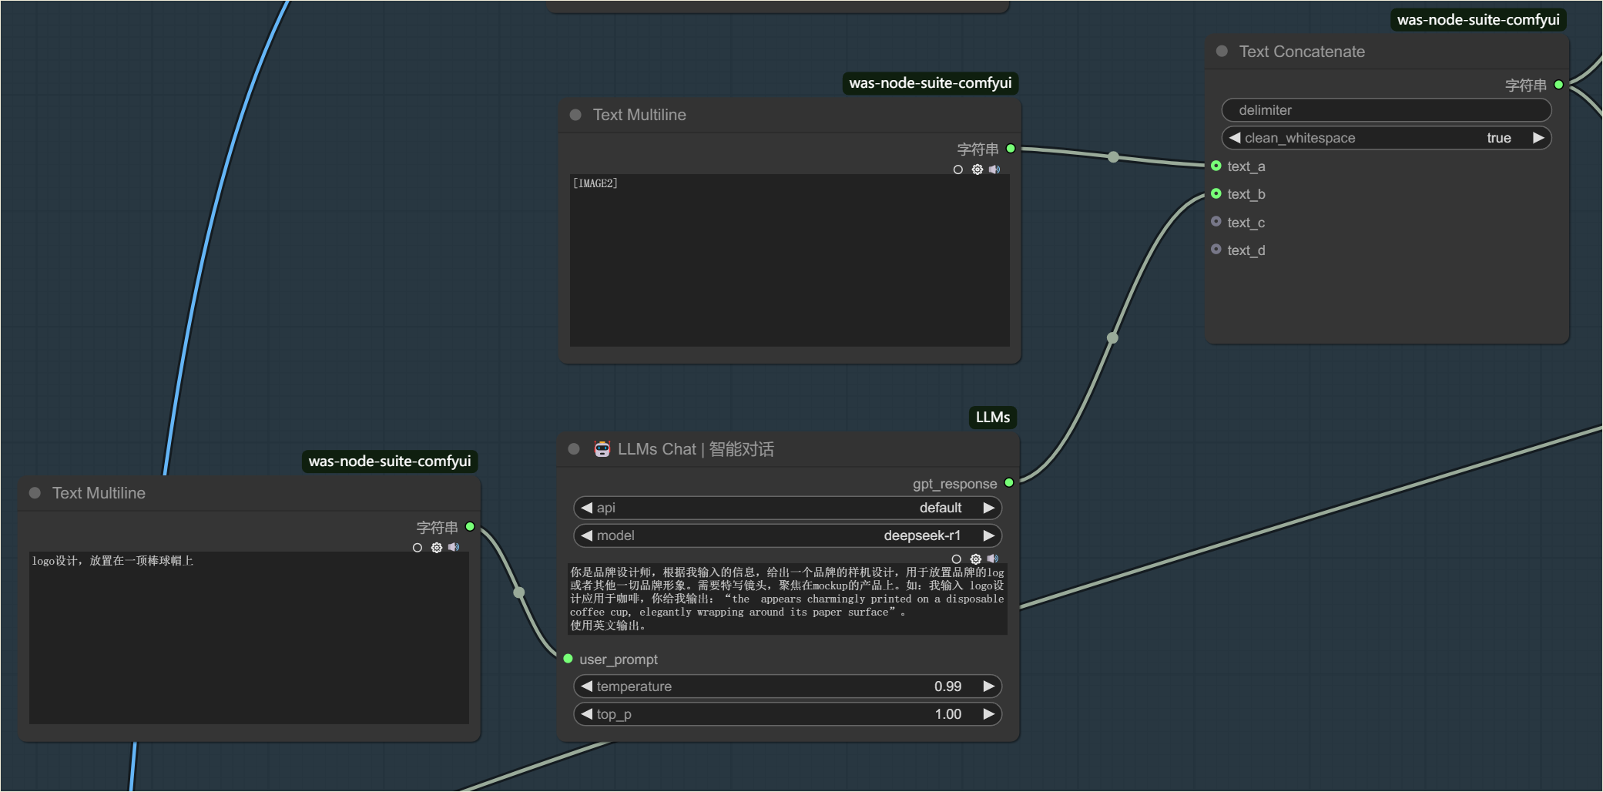
Task: Click the was-node-suite-comfyui badge above the logo设计 node
Action: pos(389,461)
